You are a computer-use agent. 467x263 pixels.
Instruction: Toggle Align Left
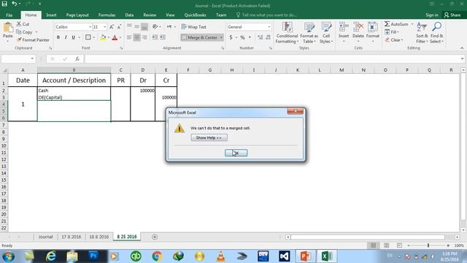(129, 37)
